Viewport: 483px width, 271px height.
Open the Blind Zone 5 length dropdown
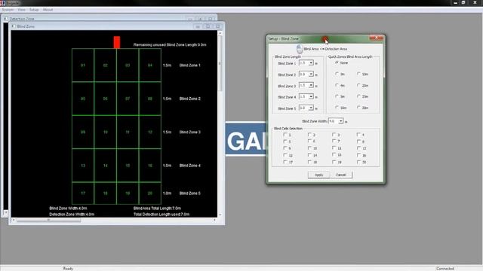pos(311,108)
